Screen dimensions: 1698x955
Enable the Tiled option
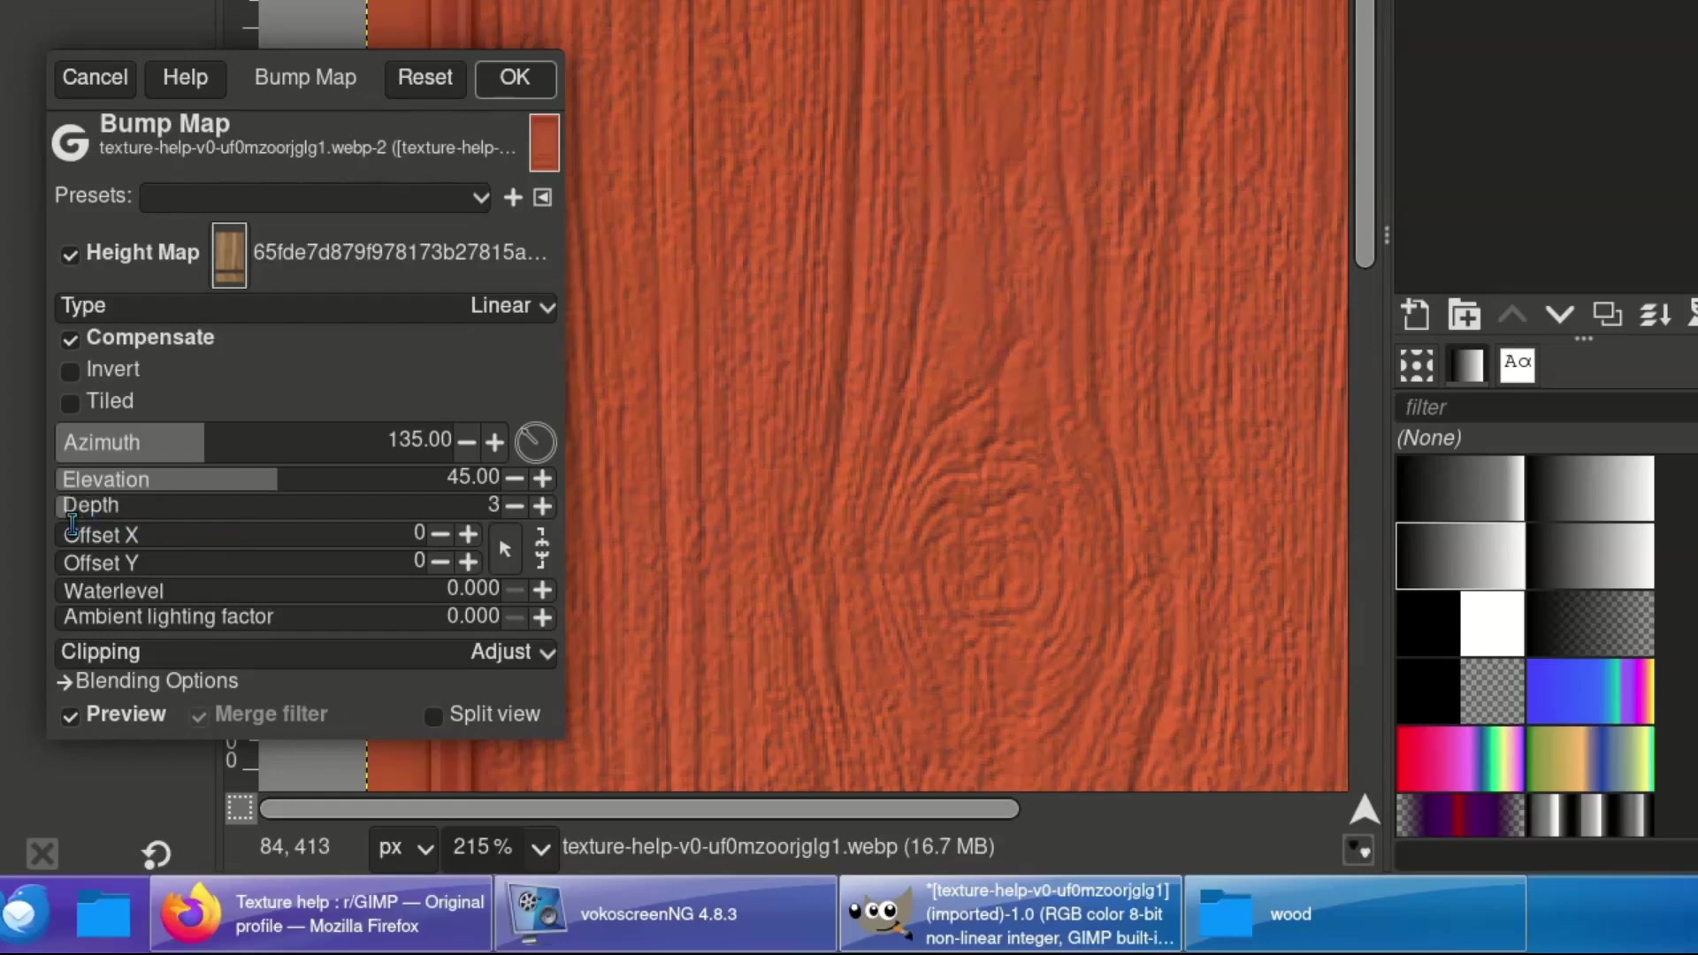pos(69,402)
